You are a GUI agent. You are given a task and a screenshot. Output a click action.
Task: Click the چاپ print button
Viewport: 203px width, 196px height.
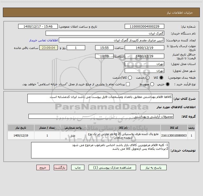[78, 168]
